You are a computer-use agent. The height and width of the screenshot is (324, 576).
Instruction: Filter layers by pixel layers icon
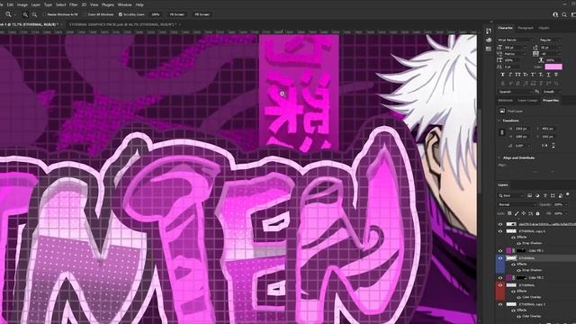coord(529,195)
